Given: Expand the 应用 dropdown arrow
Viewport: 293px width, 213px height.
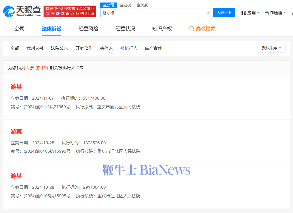Looking at the screenshot, I should (x=258, y=13).
